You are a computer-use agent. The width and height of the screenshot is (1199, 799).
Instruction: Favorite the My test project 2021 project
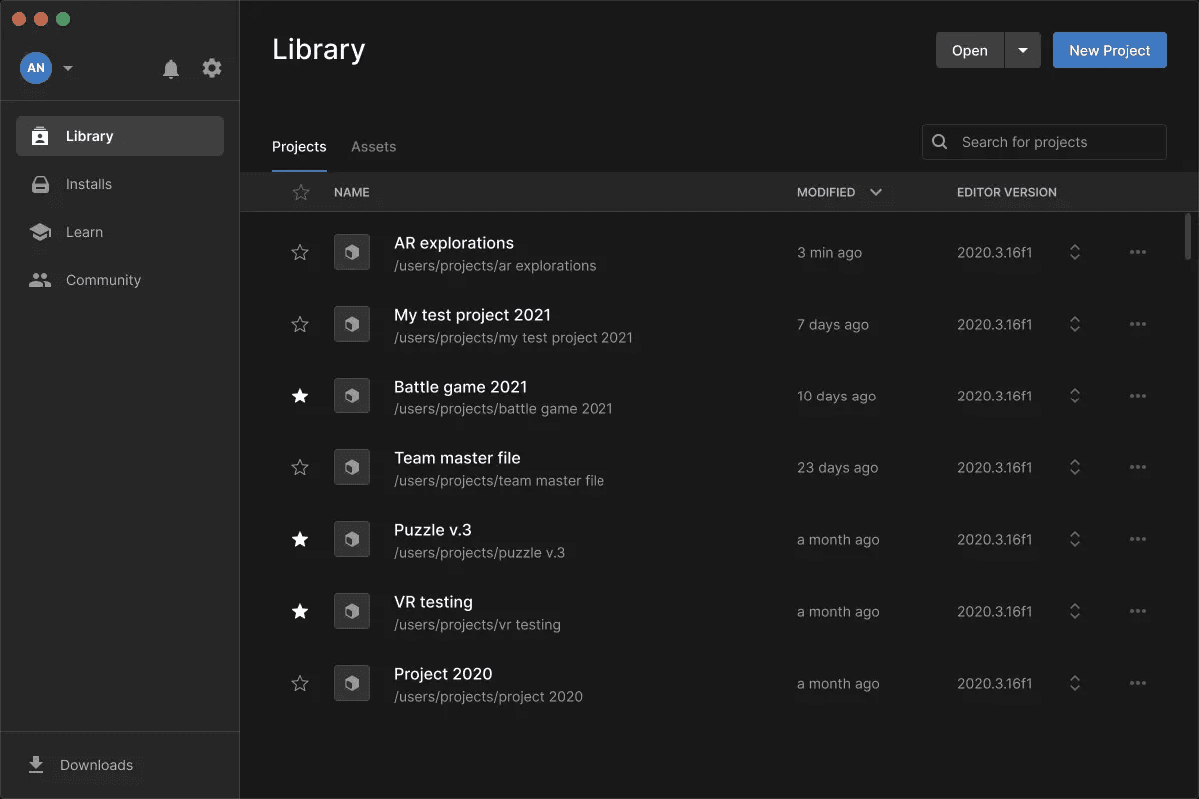point(300,324)
